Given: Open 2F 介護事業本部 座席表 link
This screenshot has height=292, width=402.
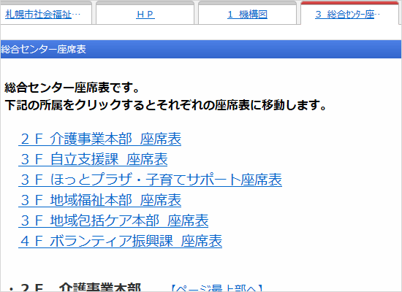Looking at the screenshot, I should pyautogui.click(x=99, y=139).
